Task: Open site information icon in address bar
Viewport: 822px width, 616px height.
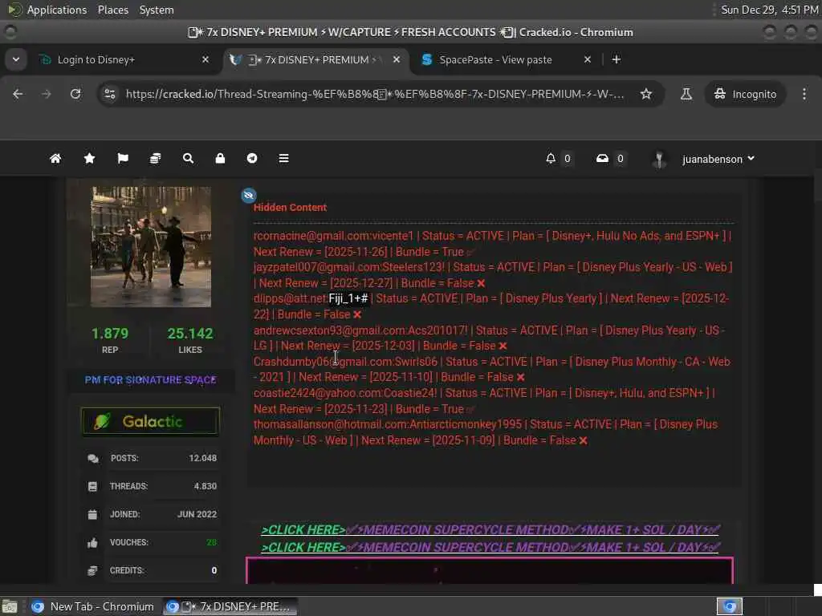Action: 109,94
